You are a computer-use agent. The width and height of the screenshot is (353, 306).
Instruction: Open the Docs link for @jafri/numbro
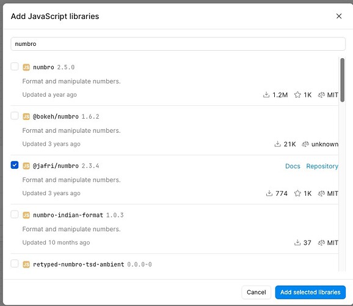[293, 166]
